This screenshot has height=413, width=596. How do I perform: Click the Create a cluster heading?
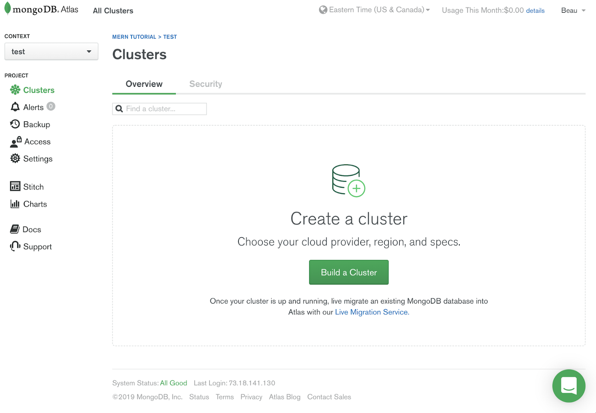click(349, 219)
